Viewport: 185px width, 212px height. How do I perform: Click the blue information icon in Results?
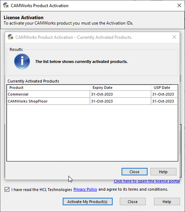coord(22,61)
